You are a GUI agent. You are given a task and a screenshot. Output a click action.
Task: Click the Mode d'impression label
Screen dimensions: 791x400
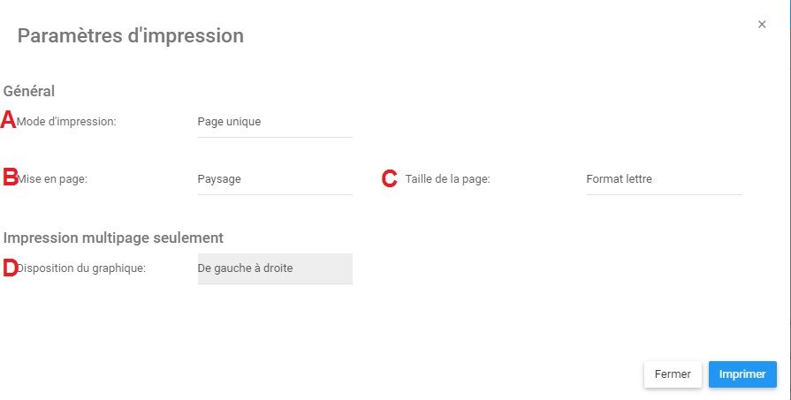click(67, 122)
